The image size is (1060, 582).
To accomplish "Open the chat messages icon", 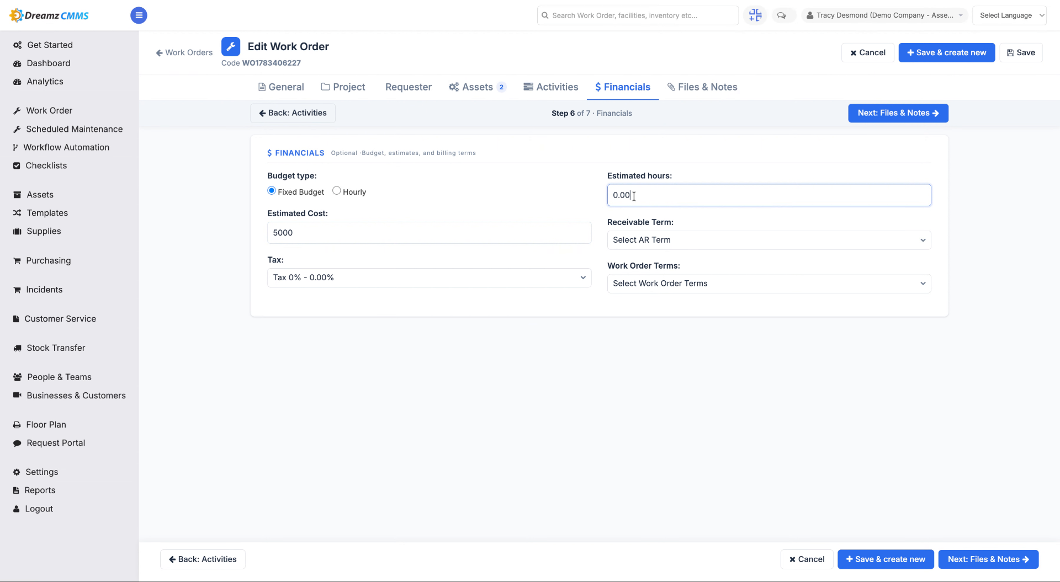I will [781, 15].
